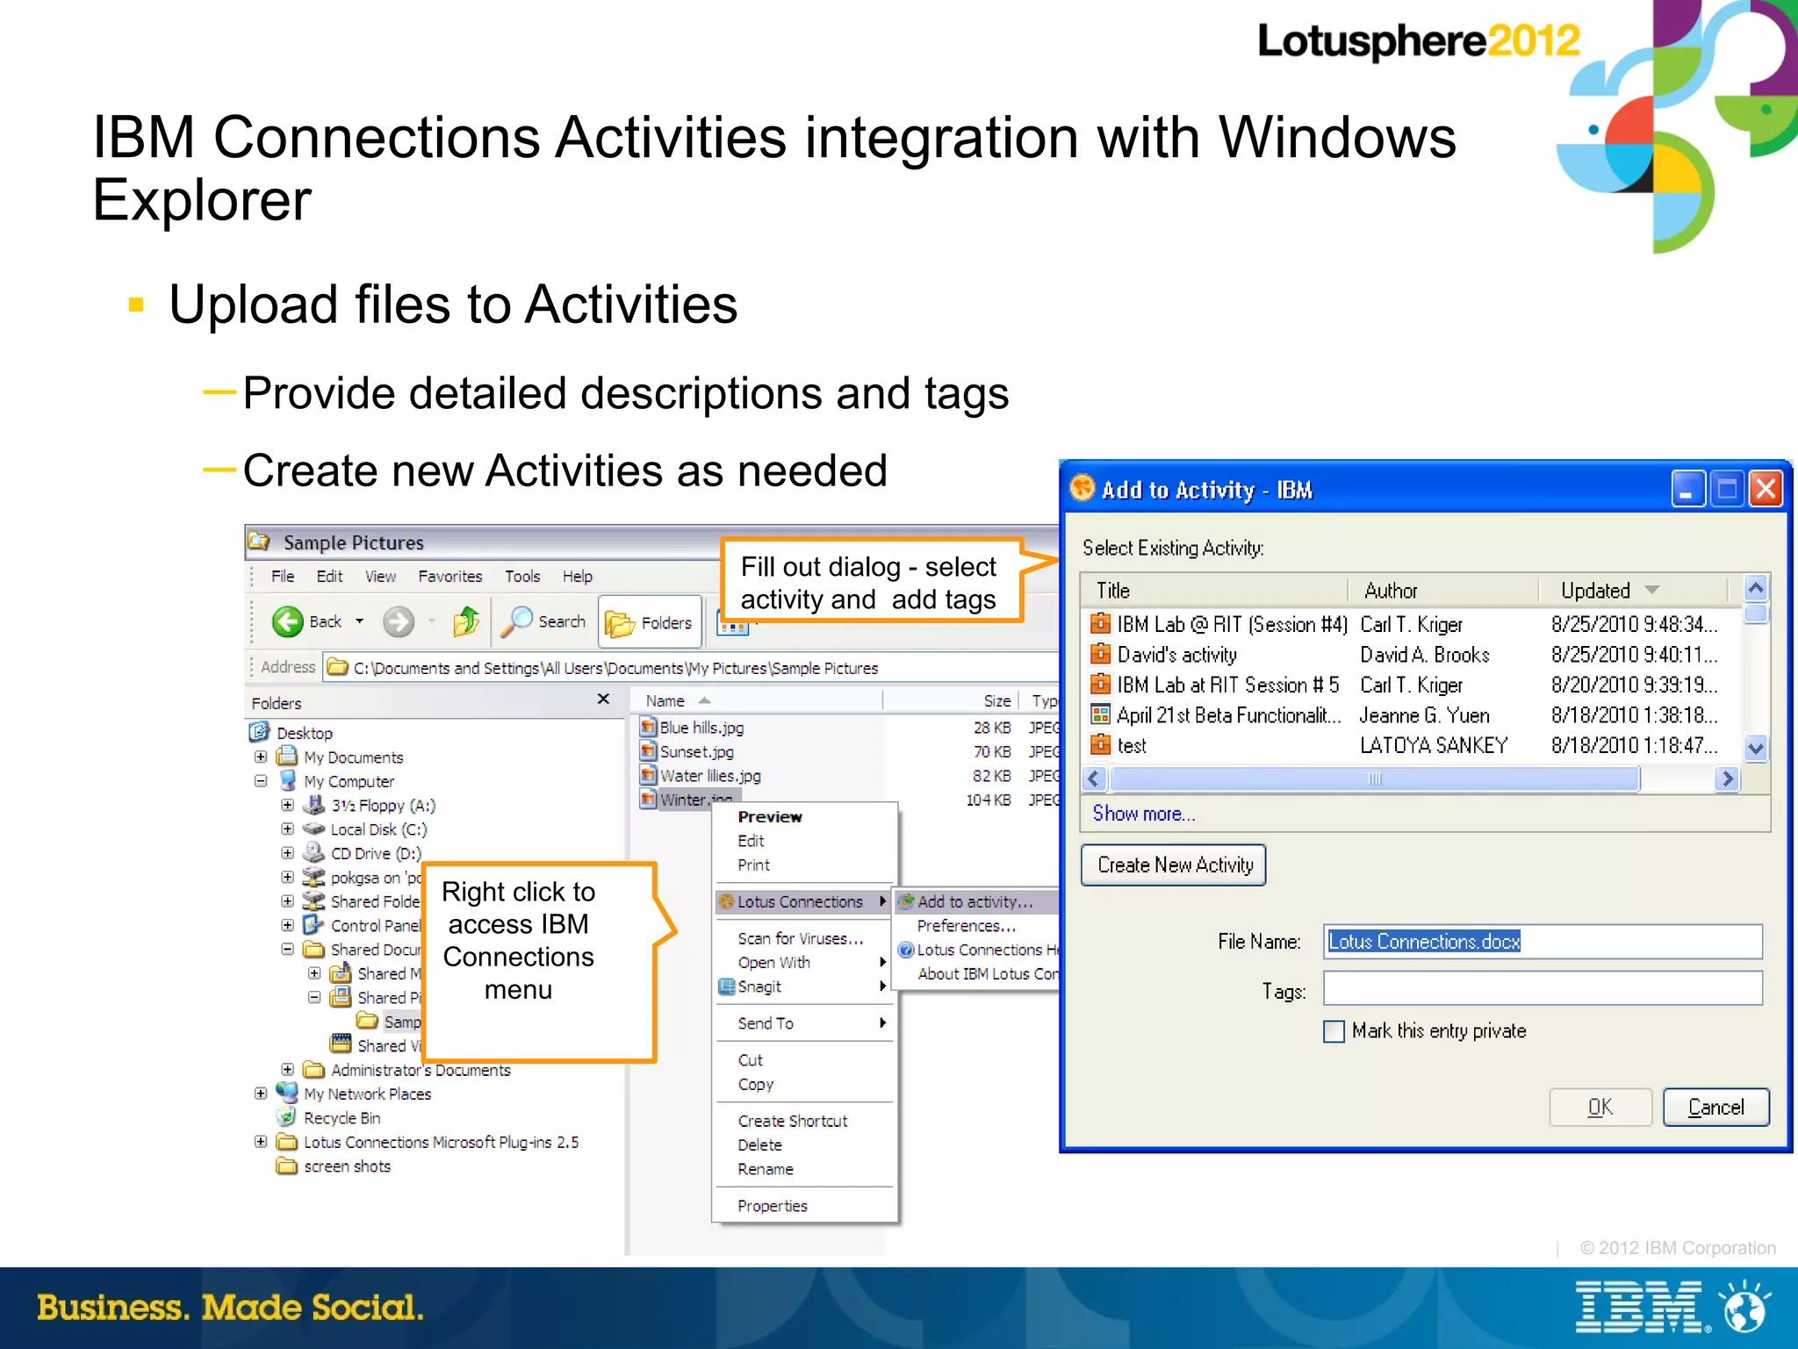The height and width of the screenshot is (1349, 1798).
Task: Click the address bar path field
Action: tap(691, 668)
